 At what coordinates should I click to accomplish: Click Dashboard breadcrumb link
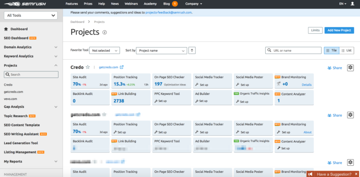click(77, 22)
